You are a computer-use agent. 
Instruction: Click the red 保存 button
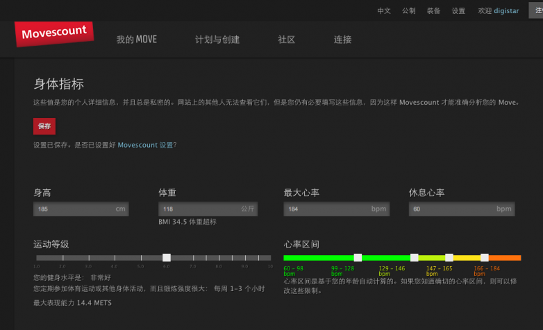pyautogui.click(x=44, y=126)
